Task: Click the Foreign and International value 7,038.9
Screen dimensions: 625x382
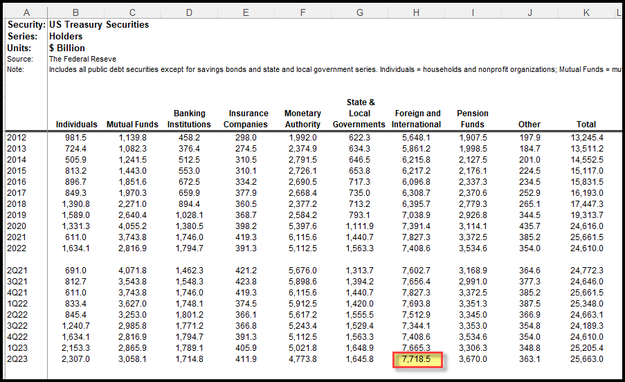Action: pyautogui.click(x=416, y=215)
